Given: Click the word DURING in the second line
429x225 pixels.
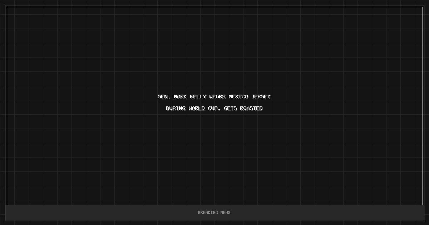Looking at the screenshot, I should [x=176, y=109].
